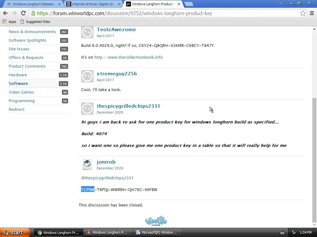The height and width of the screenshot is (237, 317).
Task: Open Product Comments category
Action: point(27,66)
